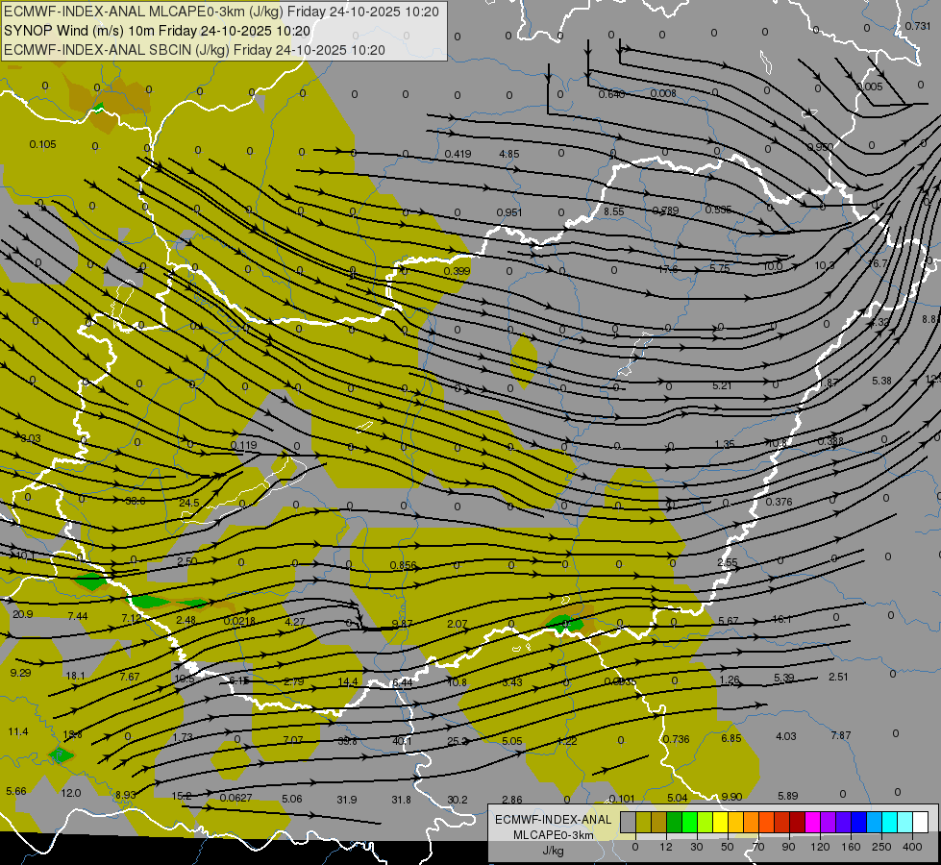Click the map value 0.399
The image size is (941, 865).
[x=457, y=271]
